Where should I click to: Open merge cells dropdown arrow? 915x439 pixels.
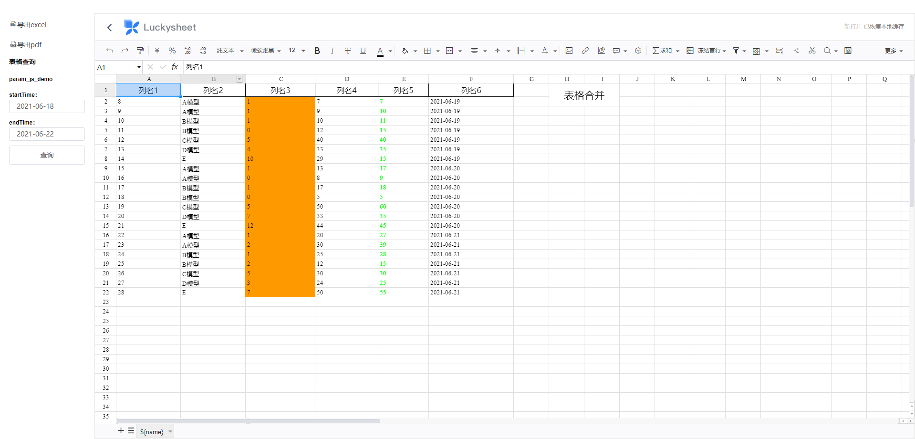point(460,51)
